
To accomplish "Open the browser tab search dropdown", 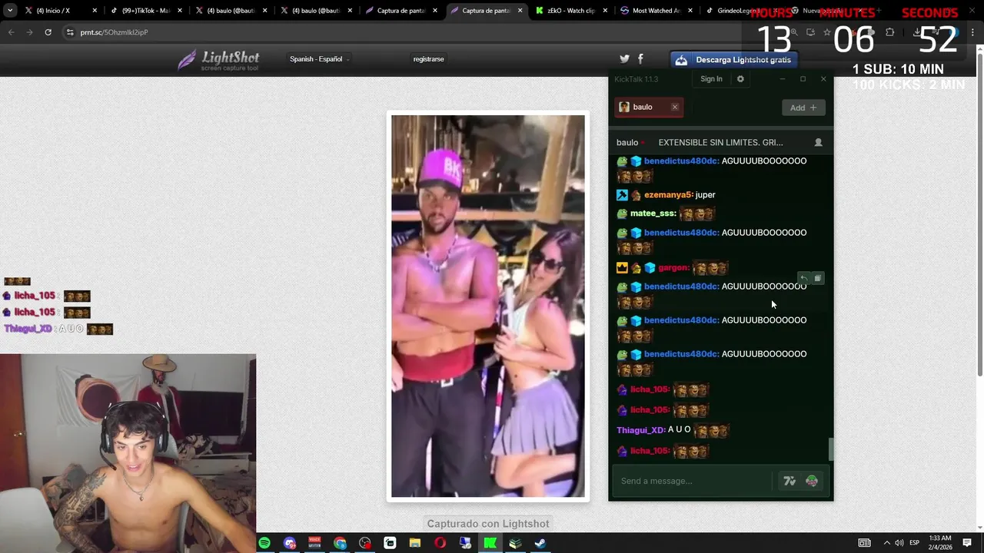I will [10, 11].
